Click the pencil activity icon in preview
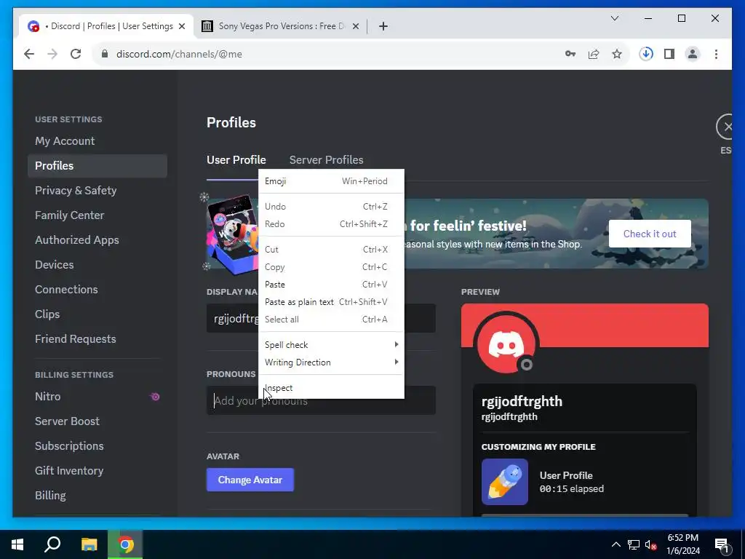Screen dimensions: 745x559 click(505, 482)
